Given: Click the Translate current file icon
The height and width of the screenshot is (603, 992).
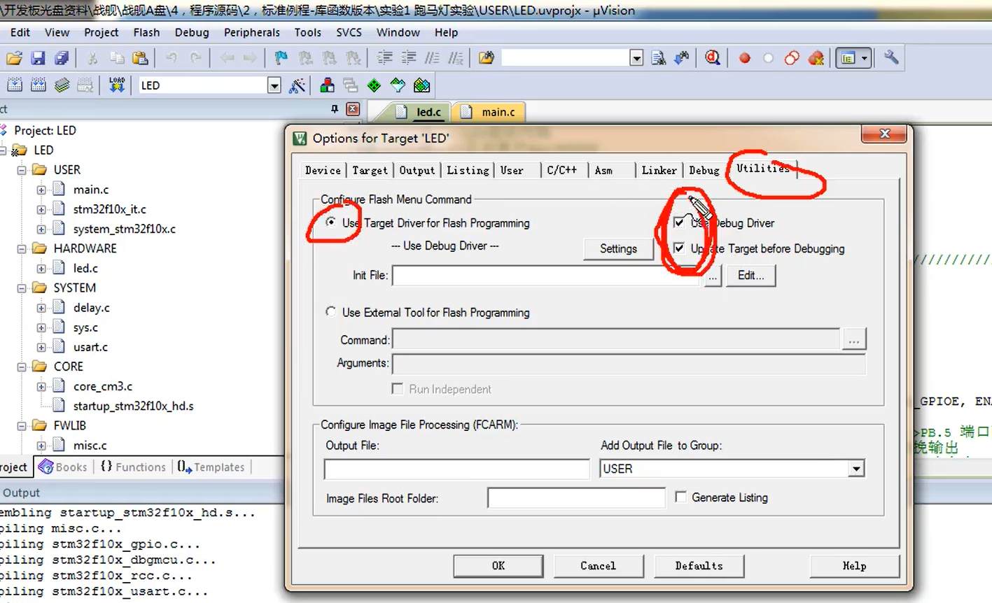Looking at the screenshot, I should 14,85.
